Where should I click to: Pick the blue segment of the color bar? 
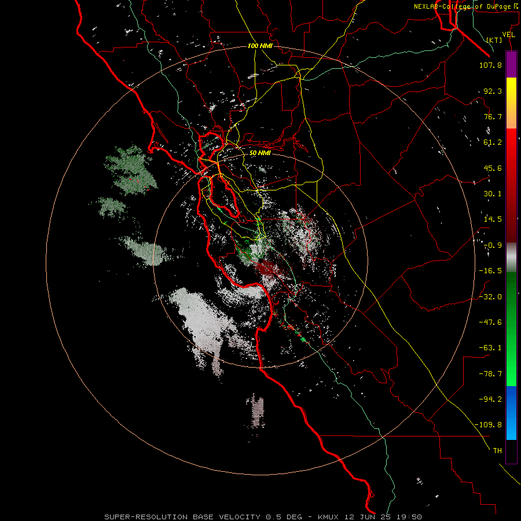click(511, 413)
